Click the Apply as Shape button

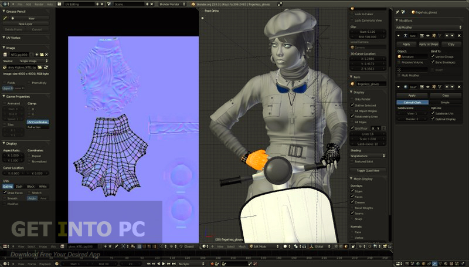(x=429, y=44)
